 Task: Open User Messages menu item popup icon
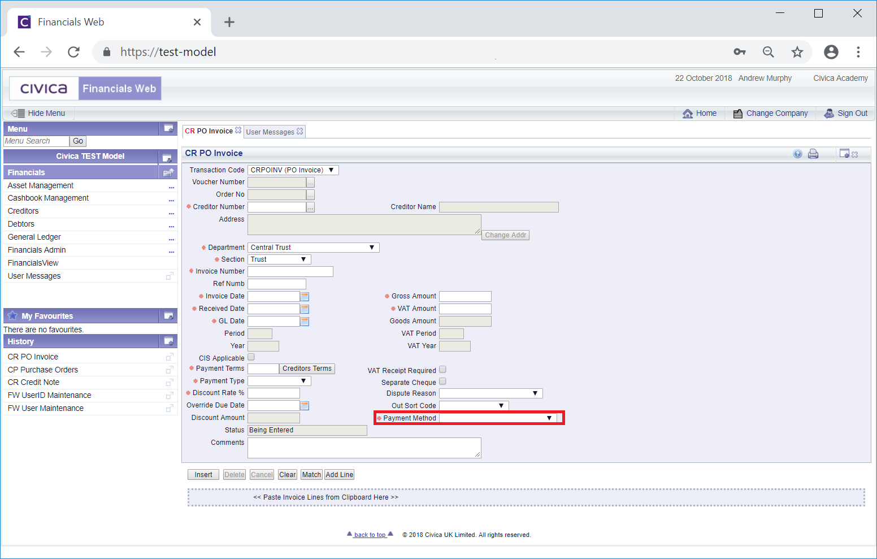point(170,276)
